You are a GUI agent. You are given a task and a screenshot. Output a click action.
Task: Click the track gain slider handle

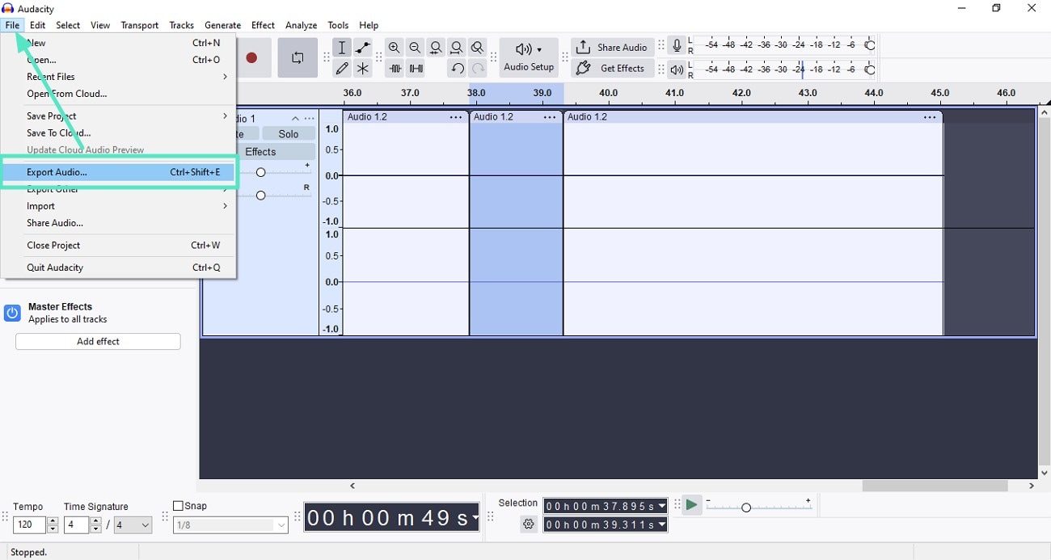(260, 172)
